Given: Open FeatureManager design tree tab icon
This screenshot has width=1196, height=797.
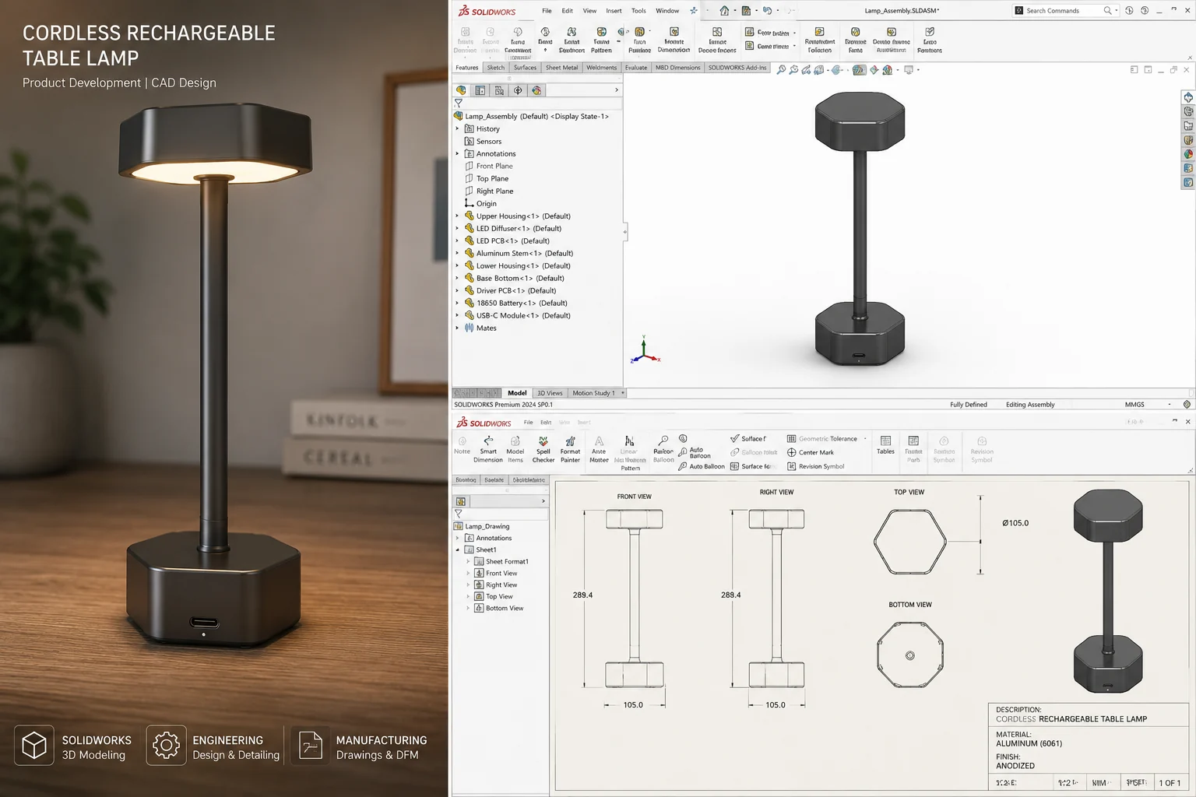Looking at the screenshot, I should (x=461, y=90).
